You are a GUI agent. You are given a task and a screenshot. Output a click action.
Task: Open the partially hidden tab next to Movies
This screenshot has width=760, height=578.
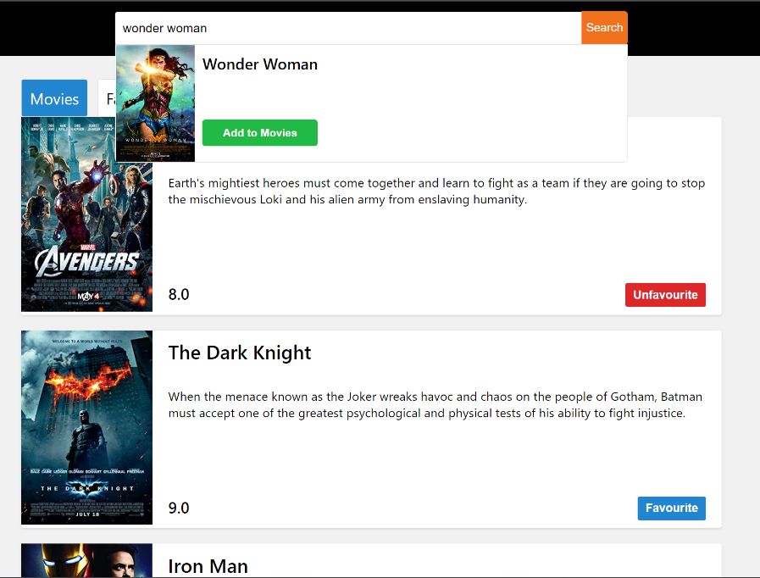tap(107, 98)
